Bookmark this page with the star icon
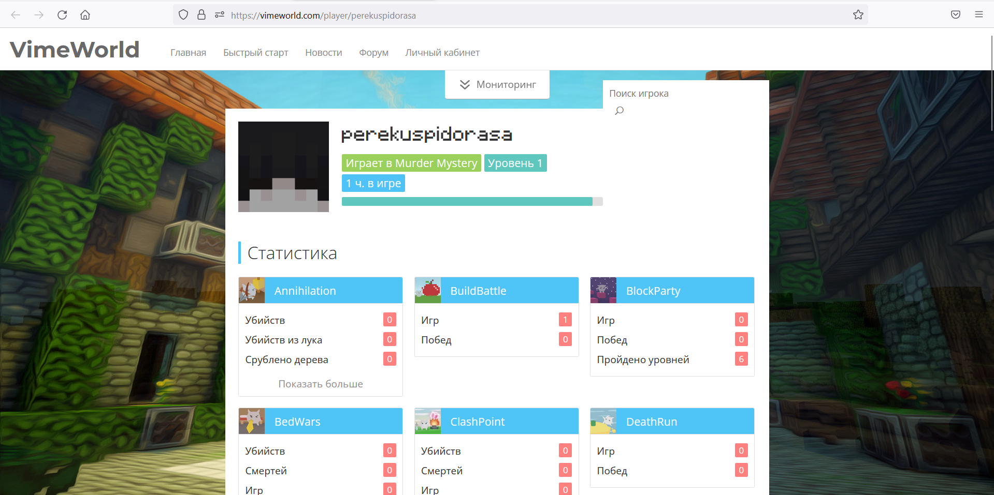 coord(858,15)
